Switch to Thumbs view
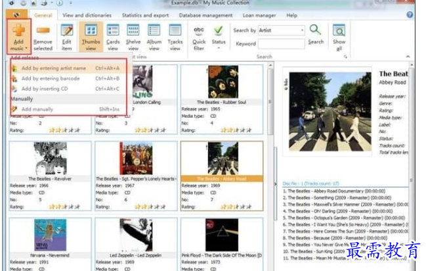The width and height of the screenshot is (426, 271). [x=91, y=36]
